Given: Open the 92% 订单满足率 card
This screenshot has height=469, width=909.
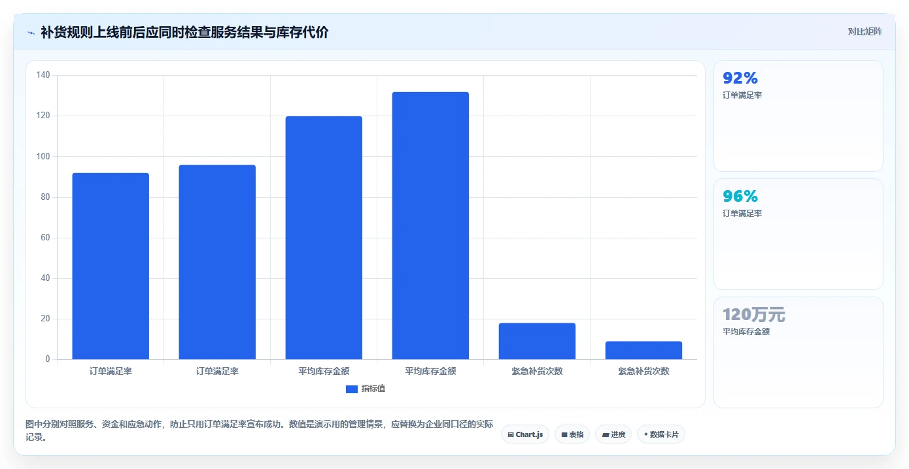Looking at the screenshot, I should (x=798, y=116).
